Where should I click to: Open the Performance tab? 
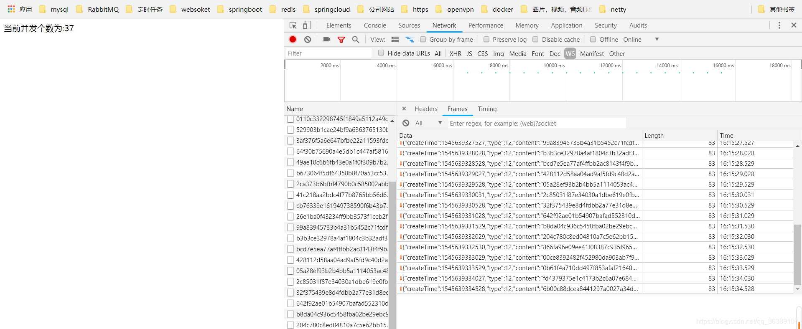tap(486, 25)
